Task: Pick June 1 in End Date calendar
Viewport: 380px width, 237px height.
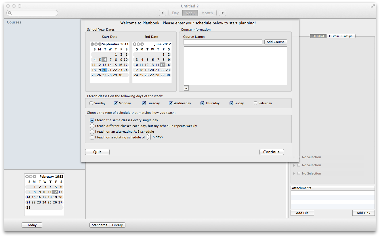Action: [163, 54]
